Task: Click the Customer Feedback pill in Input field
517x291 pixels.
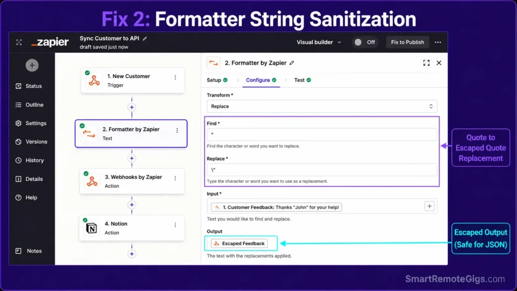Action: 276,207
